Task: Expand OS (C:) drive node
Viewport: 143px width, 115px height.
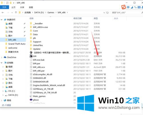Action: pyautogui.click(x=3, y=91)
